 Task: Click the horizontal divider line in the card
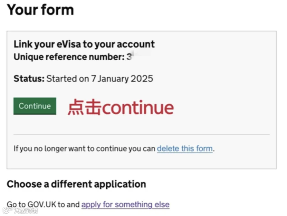(142, 134)
